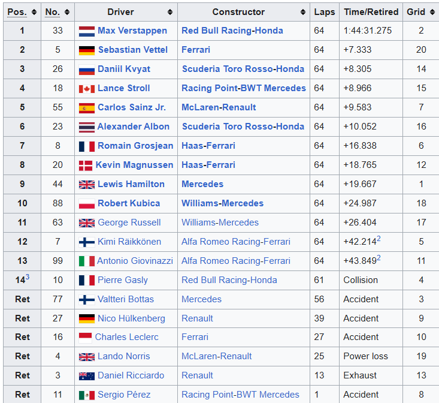Image resolution: width=439 pixels, height=403 pixels.
Task: Click the Exhaust retirement cell
Action: [371, 375]
